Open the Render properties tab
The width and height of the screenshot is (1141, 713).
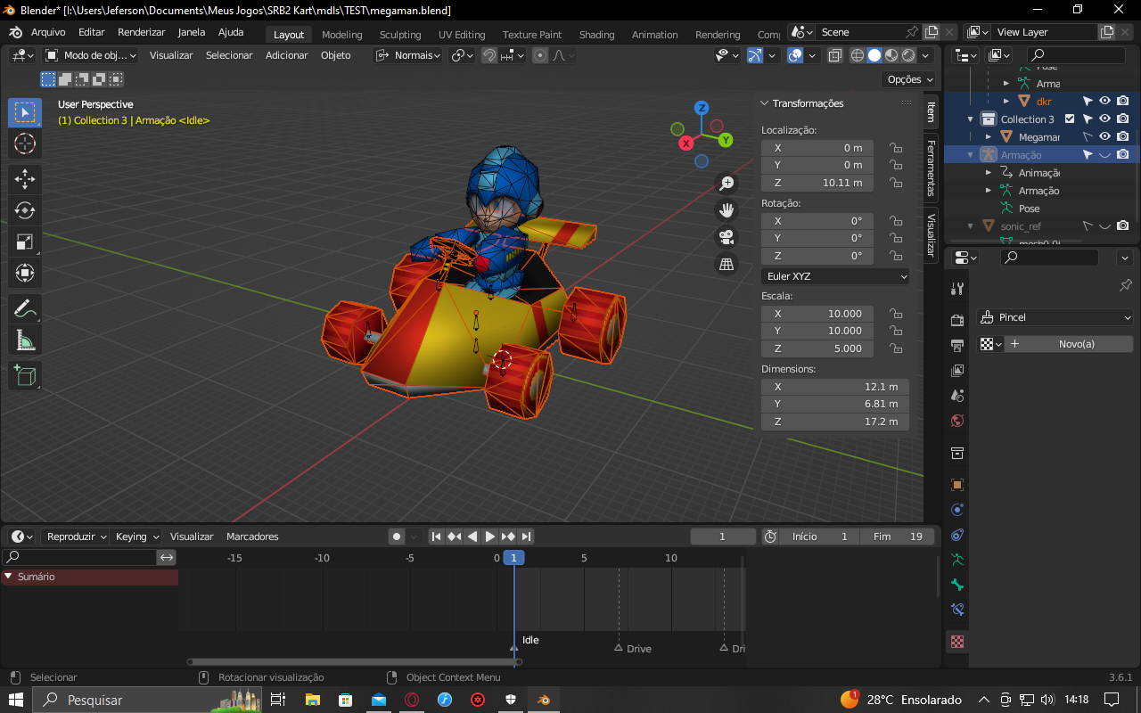pos(957,320)
